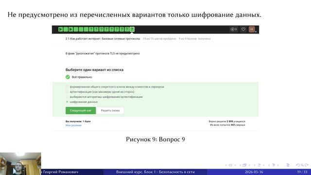Click footer author name Георгий Романович
Image resolution: width=311 pixels, height=175 pixels.
(x=60, y=172)
